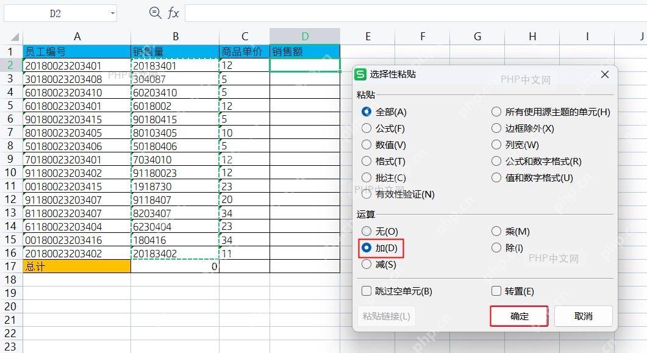The image size is (647, 353).
Task: Click header cell 销售额
Action: (305, 52)
